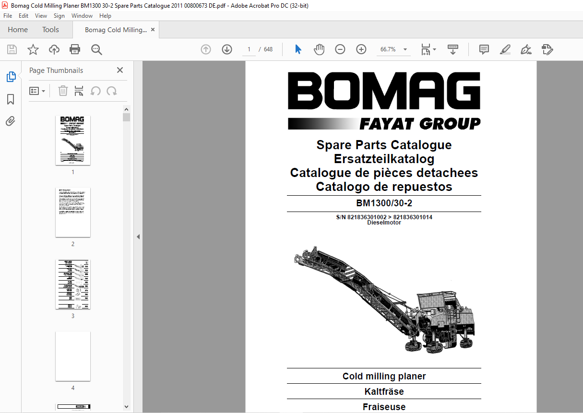Bookmark this file with the star icon
Image resolution: width=583 pixels, height=413 pixels.
33,49
